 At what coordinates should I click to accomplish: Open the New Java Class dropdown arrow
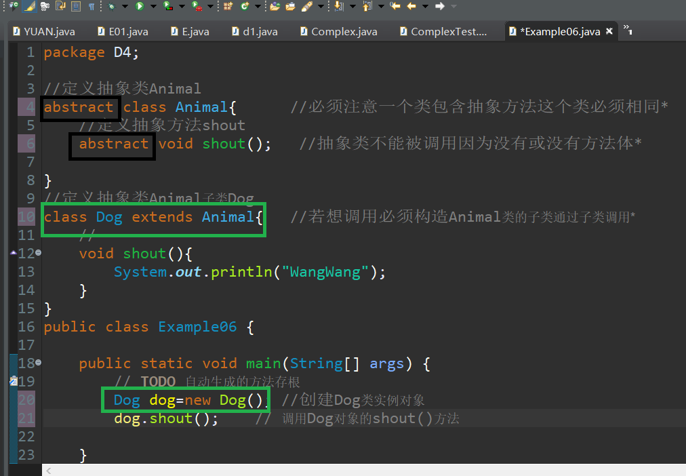pos(258,6)
